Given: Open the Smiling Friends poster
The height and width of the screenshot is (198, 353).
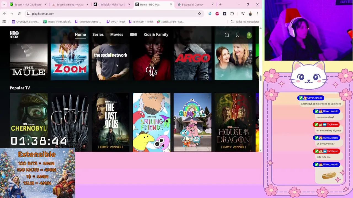Looking at the screenshot, I should 151,122.
